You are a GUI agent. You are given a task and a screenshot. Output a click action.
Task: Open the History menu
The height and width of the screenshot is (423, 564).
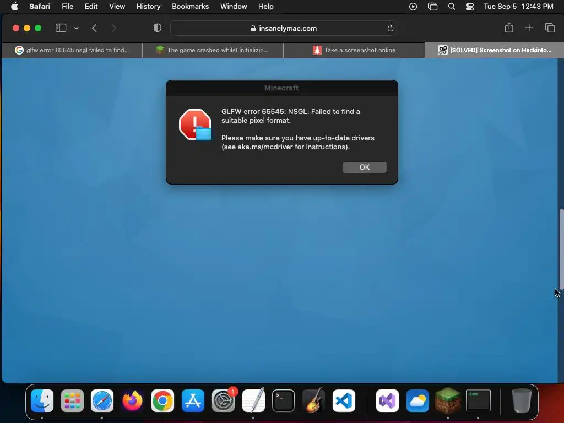click(148, 7)
